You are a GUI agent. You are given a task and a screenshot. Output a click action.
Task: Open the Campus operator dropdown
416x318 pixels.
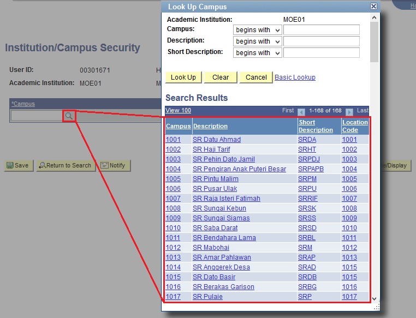click(x=257, y=30)
